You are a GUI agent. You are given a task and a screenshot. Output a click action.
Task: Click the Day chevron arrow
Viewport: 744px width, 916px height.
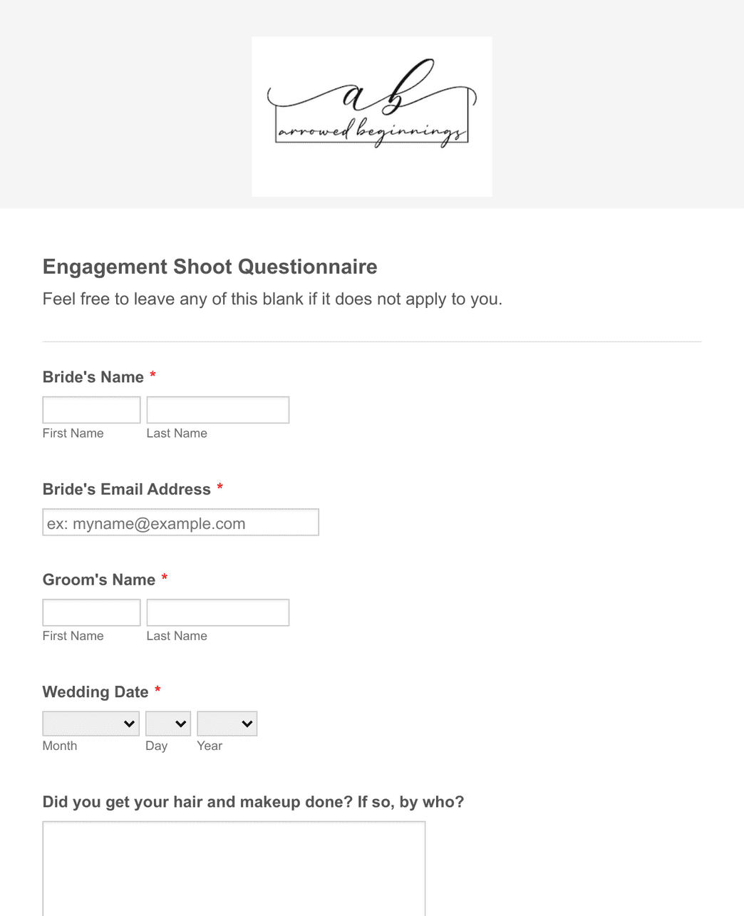(182, 723)
